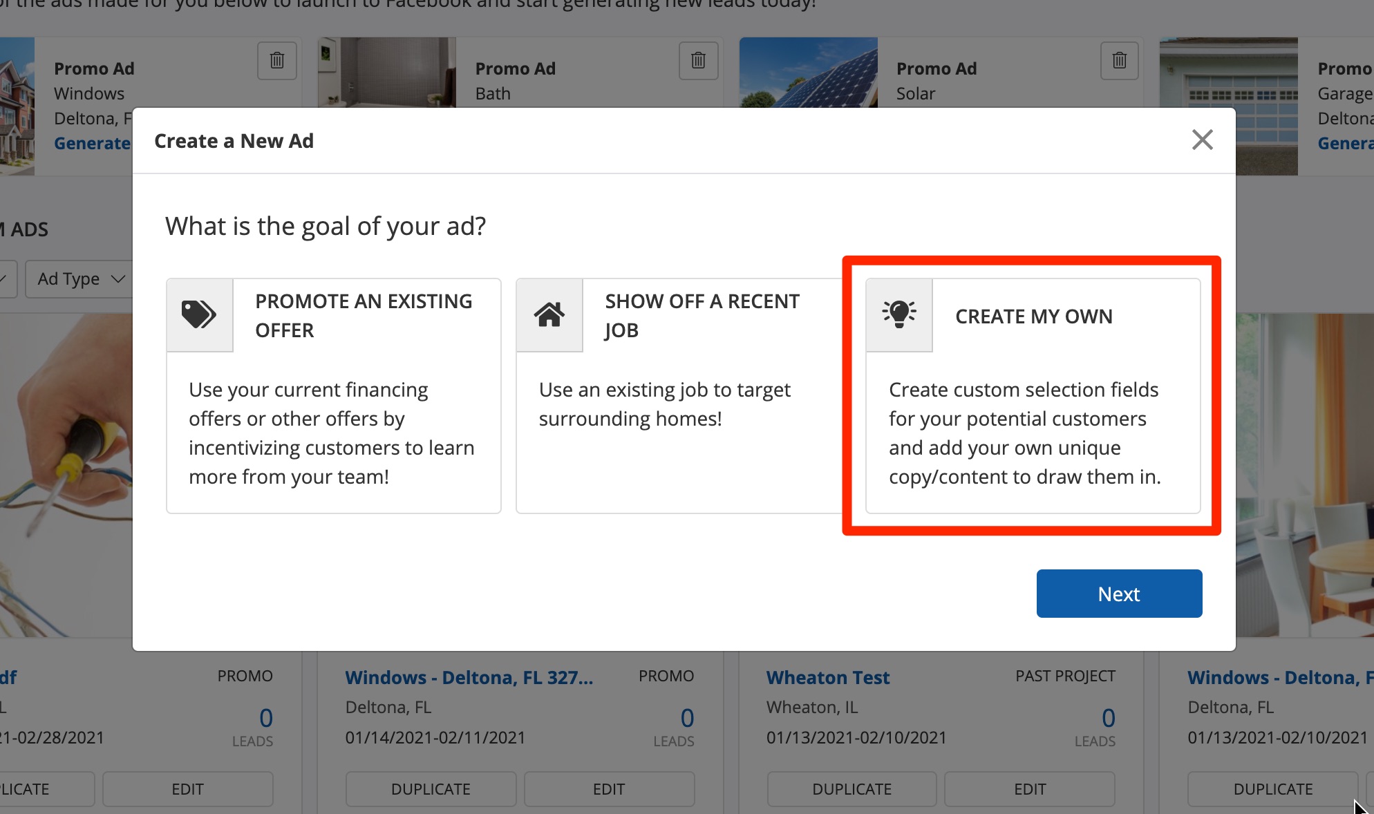
Task: Click the price tag offer icon
Action: tap(199, 315)
